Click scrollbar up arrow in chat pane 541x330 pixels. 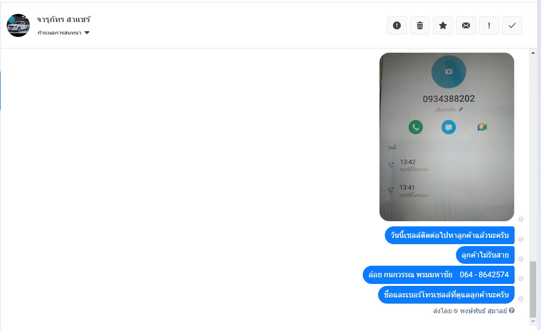point(533,53)
